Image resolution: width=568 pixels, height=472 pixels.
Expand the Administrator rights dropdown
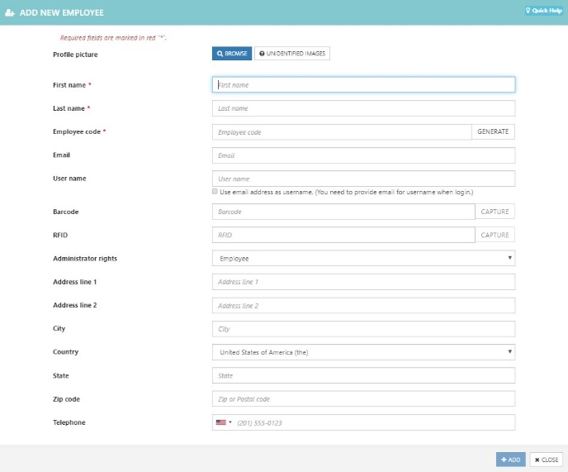[363, 258]
